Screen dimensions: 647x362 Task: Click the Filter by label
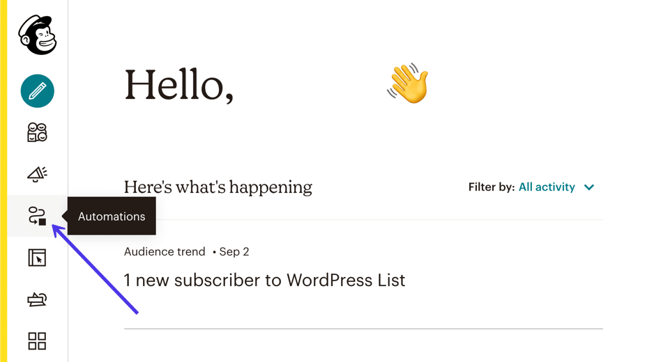coord(492,187)
